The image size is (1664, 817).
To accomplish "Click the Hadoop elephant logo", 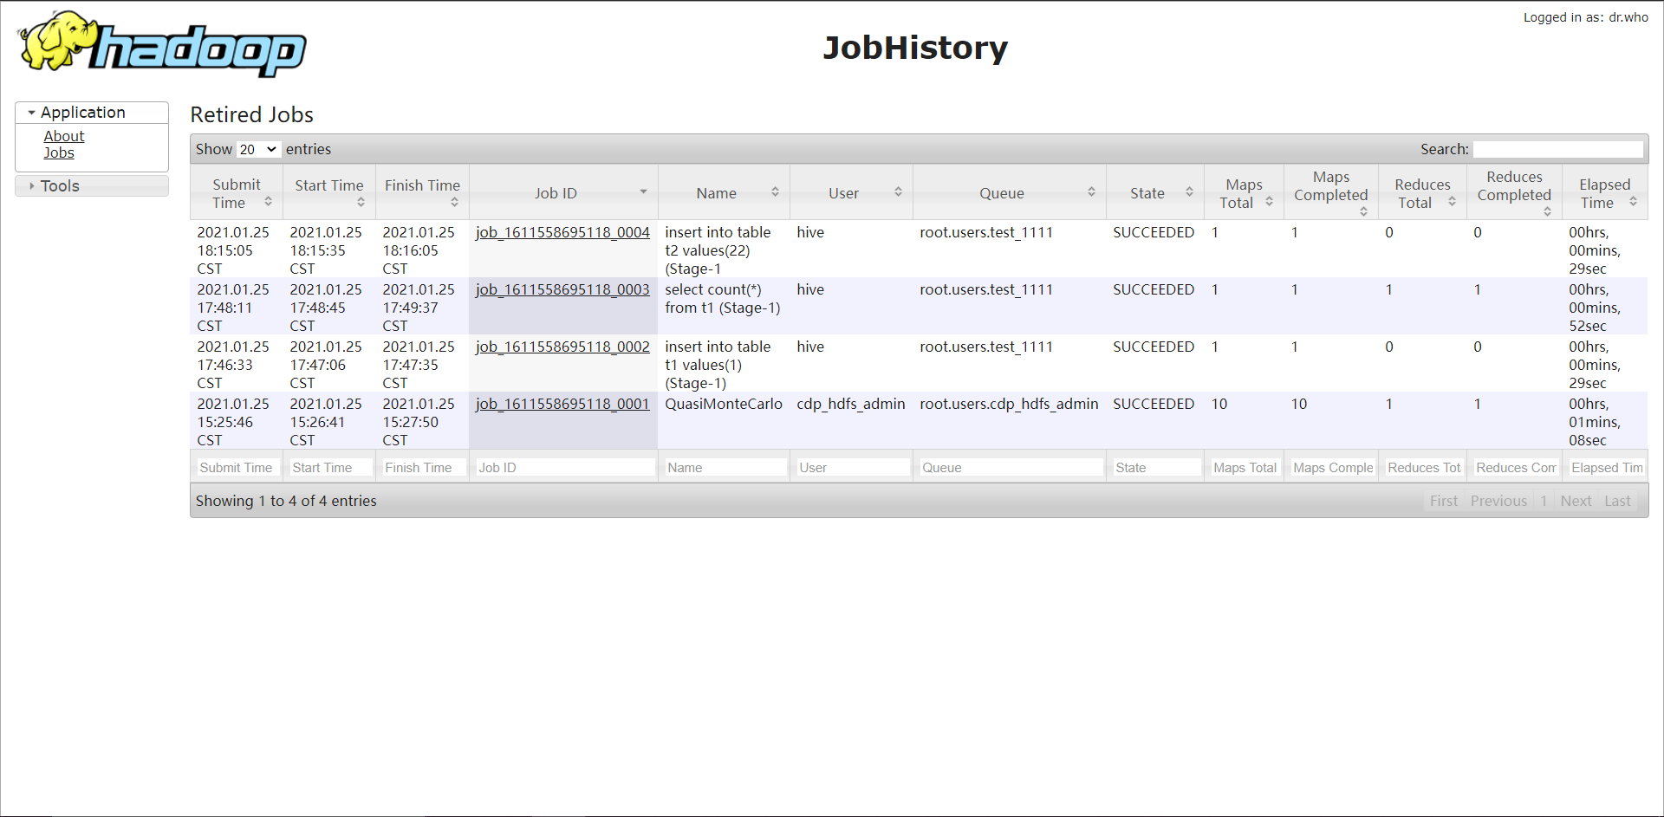I will pos(162,44).
